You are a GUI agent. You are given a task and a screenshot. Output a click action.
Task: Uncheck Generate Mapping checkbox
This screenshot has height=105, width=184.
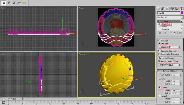coord(159,54)
